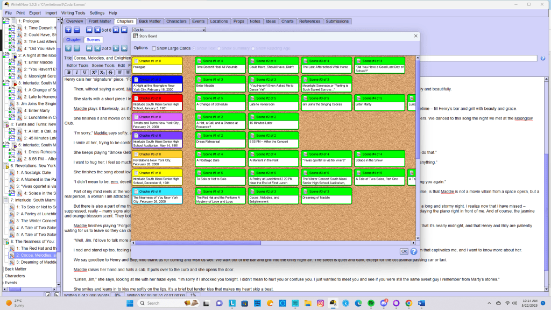Image resolution: width=551 pixels, height=310 pixels.
Task: Click the Bold formatting button
Action: (x=69, y=73)
